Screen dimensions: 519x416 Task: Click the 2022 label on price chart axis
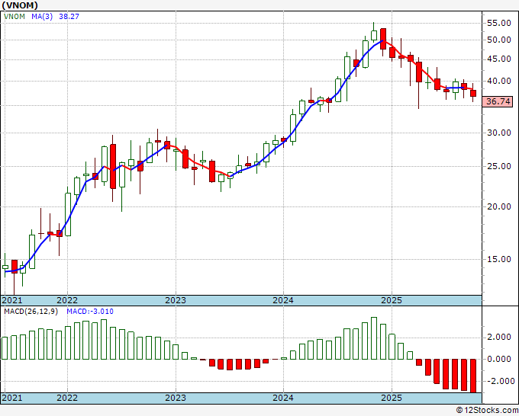click(x=67, y=300)
